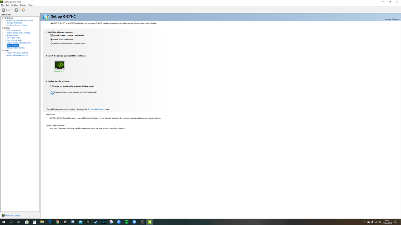
Task: Click the information icon beside validation notice
Action: [x=52, y=92]
